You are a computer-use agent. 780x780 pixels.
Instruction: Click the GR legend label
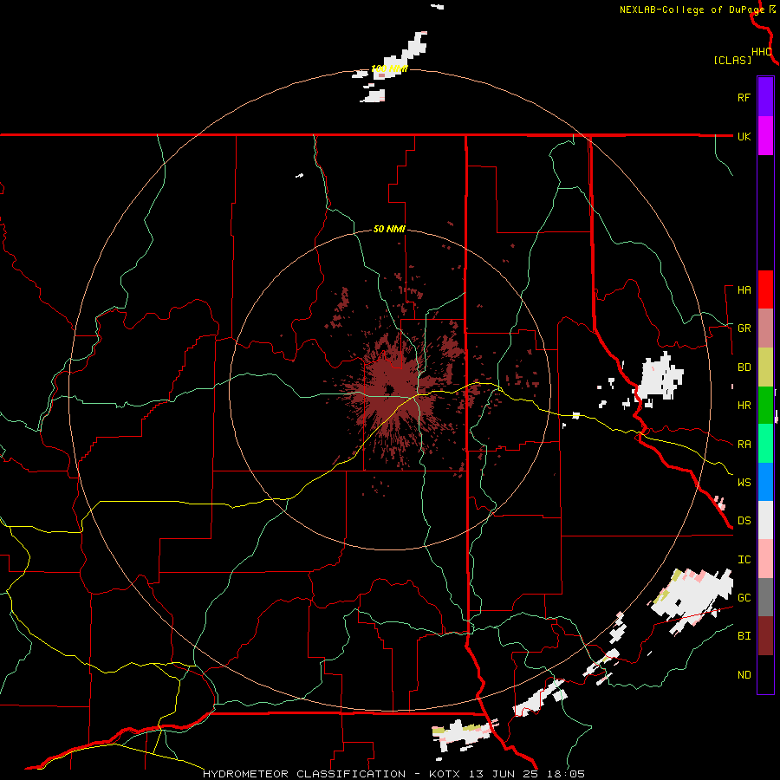744,328
